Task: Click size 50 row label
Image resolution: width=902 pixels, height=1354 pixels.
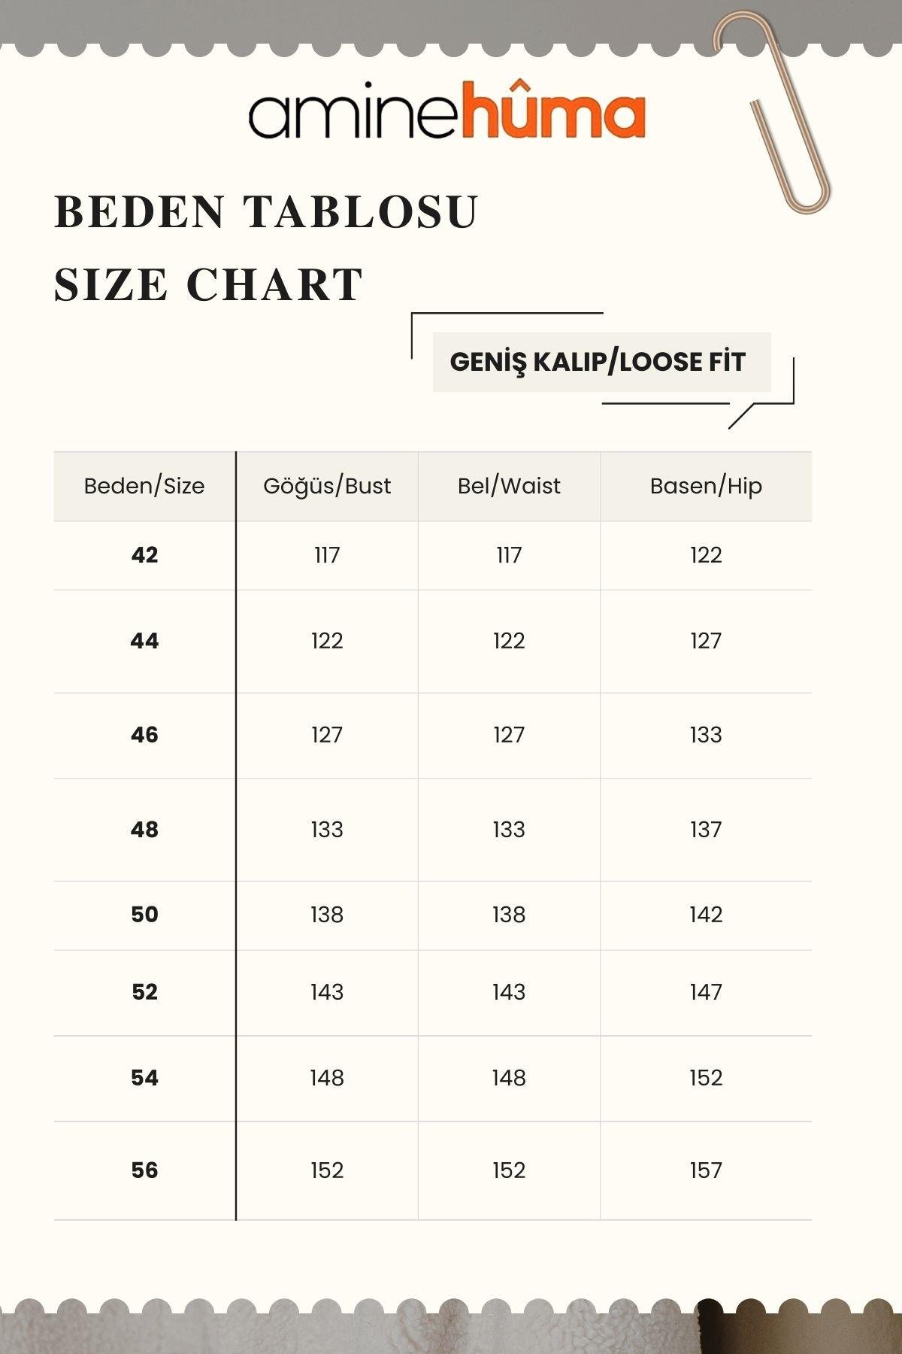Action: tap(144, 915)
